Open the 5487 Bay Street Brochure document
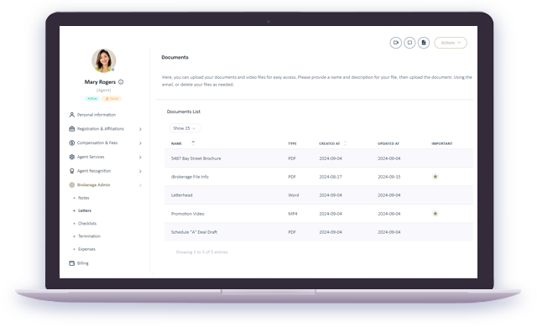The width and height of the screenshot is (537, 327). click(196, 158)
